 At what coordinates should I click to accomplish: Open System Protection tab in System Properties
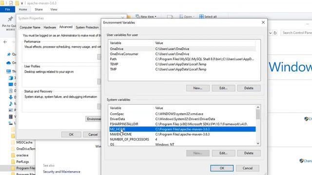87,27
